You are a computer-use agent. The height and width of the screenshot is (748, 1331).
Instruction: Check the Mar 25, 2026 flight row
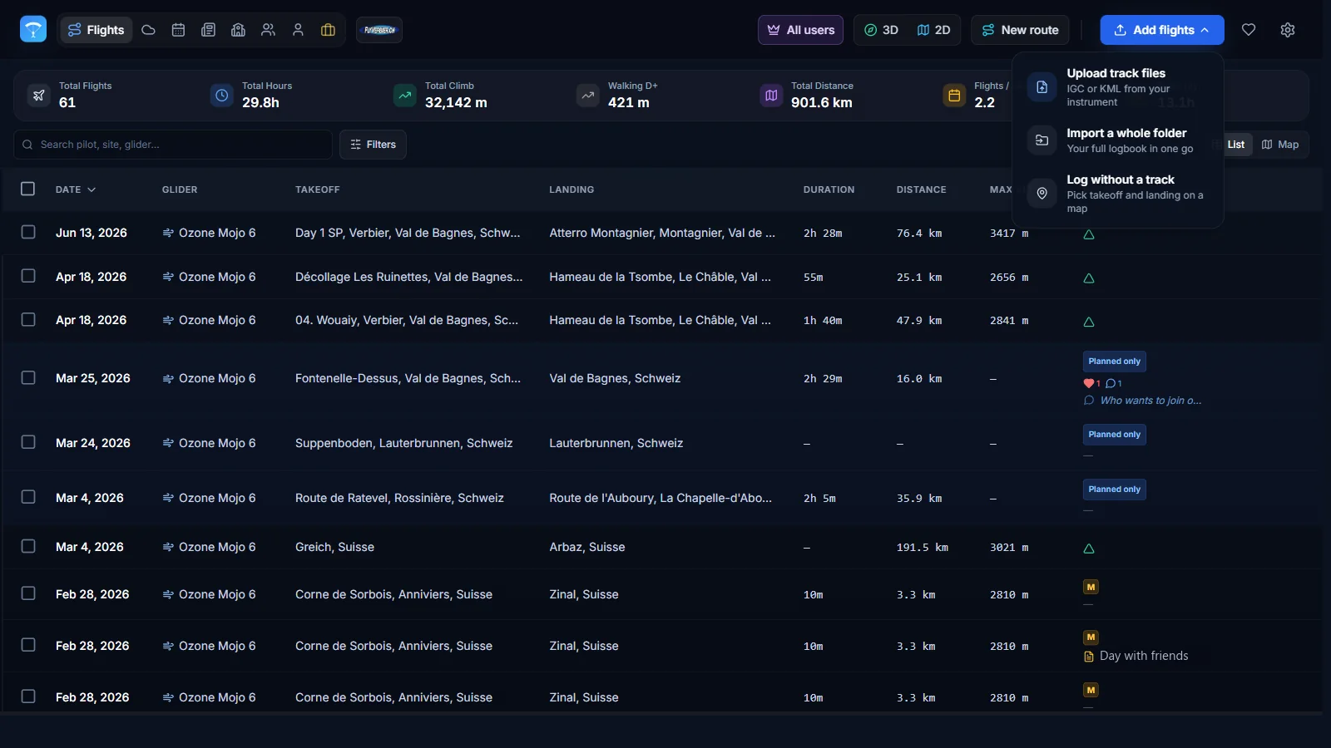click(x=28, y=377)
